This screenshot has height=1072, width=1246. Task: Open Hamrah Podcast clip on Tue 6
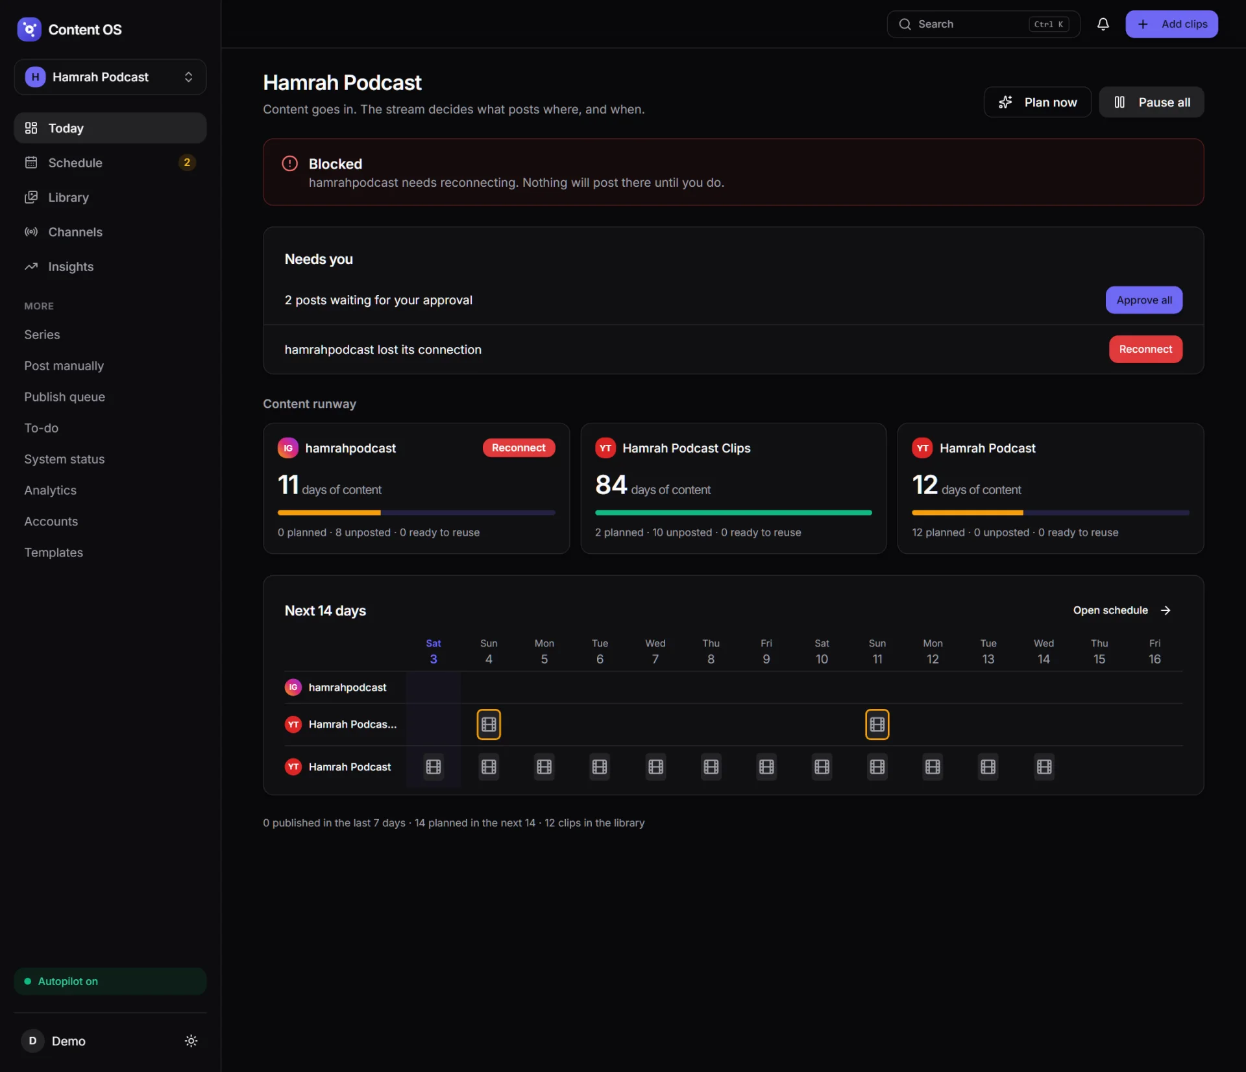tap(600, 767)
